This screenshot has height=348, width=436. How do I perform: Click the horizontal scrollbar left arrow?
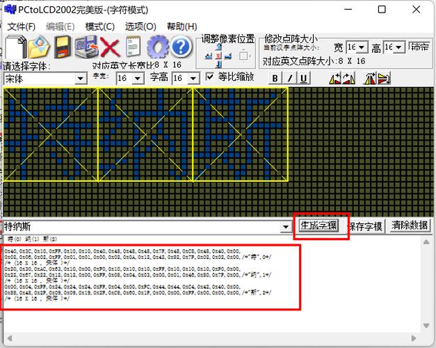click(10, 338)
